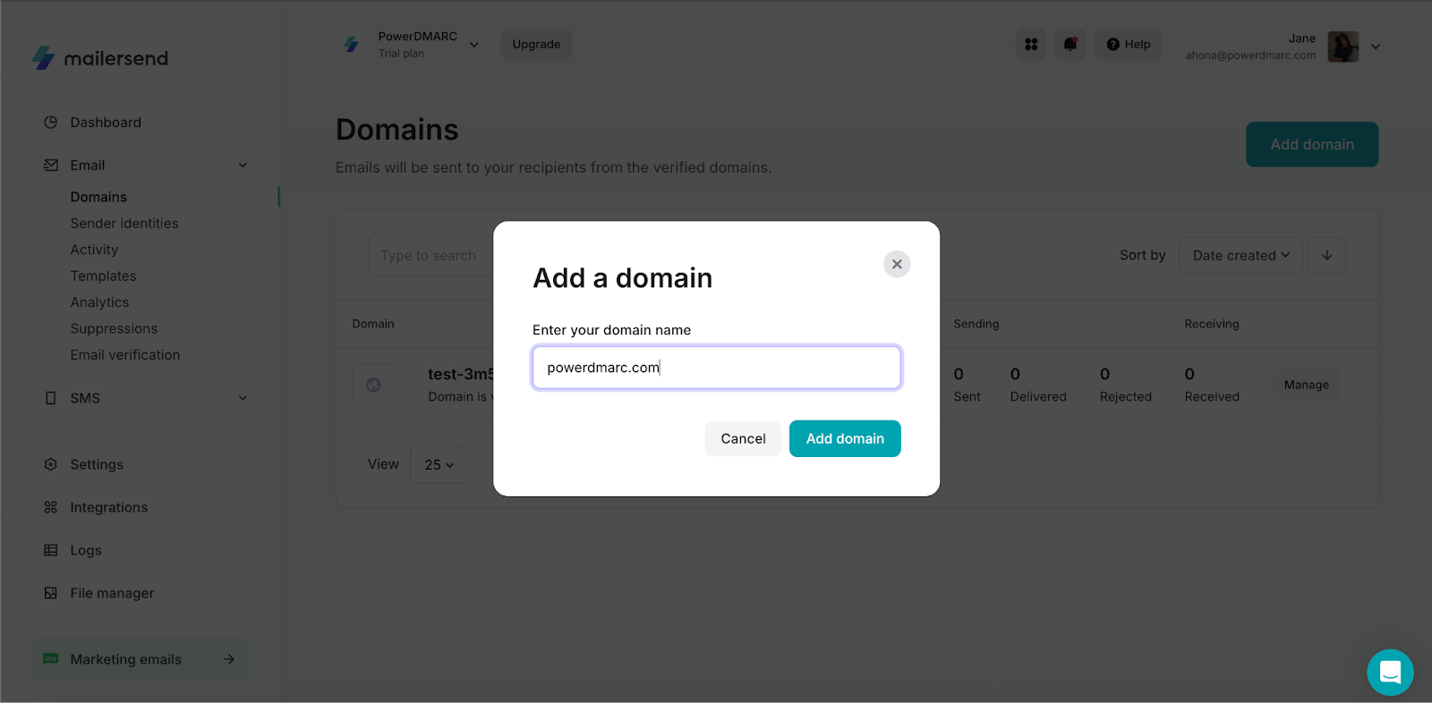
Task: Click the ahona@powerdmarc.com email text
Action: tap(1250, 55)
